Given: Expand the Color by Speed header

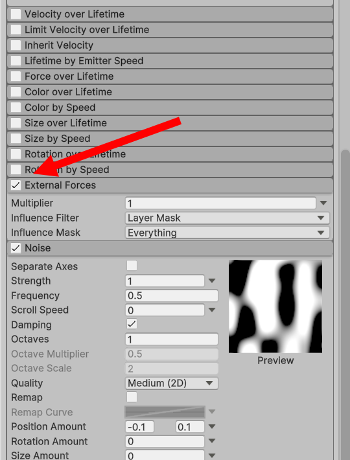Looking at the screenshot, I should (170, 108).
